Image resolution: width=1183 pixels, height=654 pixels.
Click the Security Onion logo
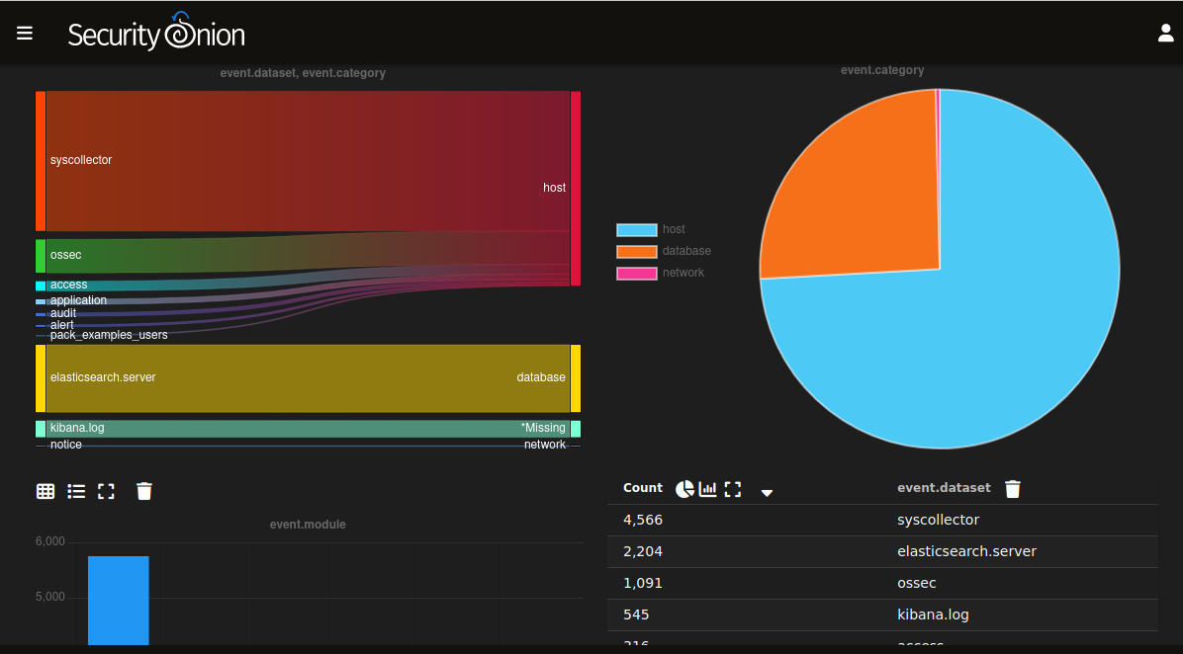click(x=156, y=35)
